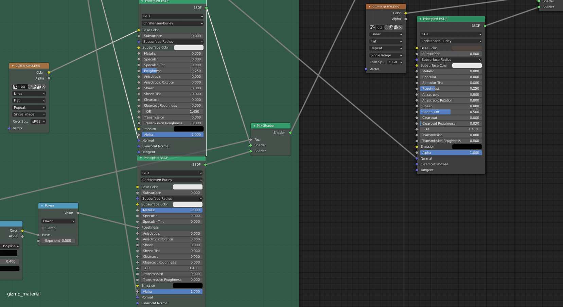Viewport: 563px width, 307px height.
Task: Collapse the gizmo_color.png node
Action: click(x=13, y=66)
